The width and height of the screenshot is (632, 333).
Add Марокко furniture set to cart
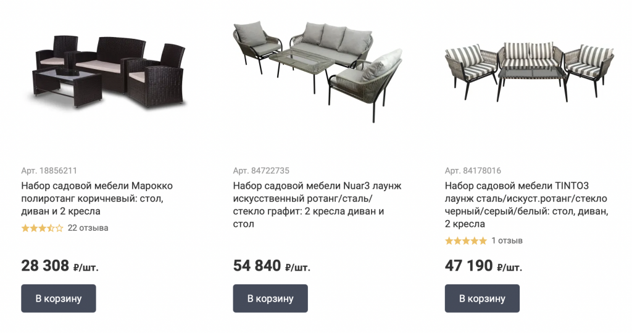point(59,298)
